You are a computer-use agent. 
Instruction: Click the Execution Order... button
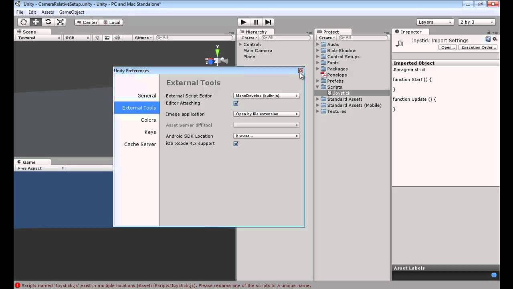pos(479,47)
